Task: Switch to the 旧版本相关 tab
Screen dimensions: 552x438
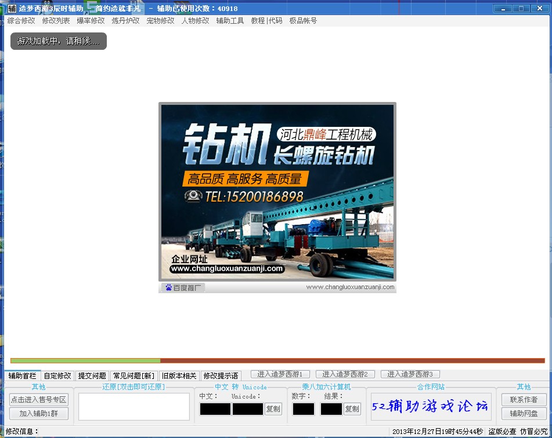Action: [179, 376]
